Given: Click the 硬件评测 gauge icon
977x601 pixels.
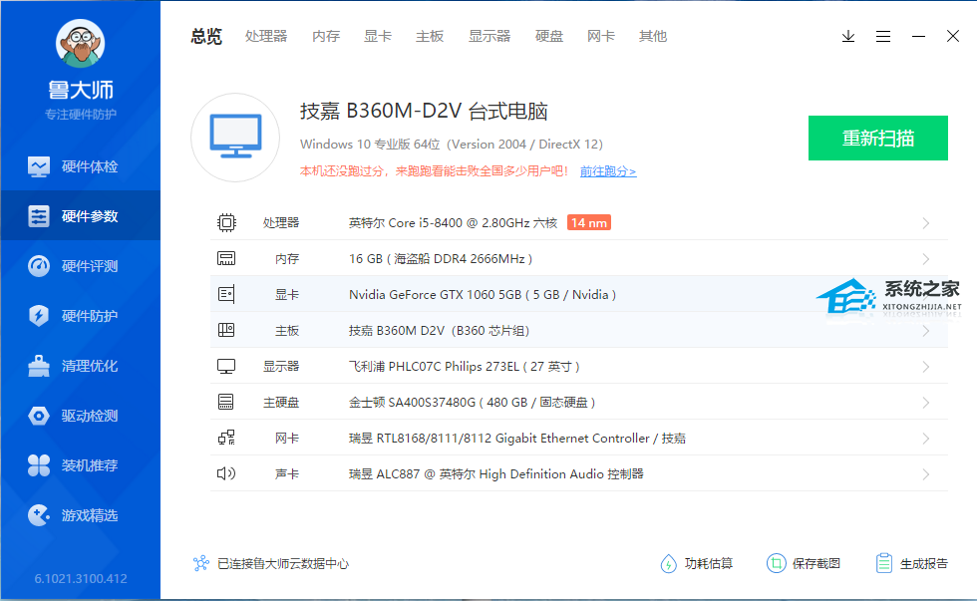Looking at the screenshot, I should 39,266.
